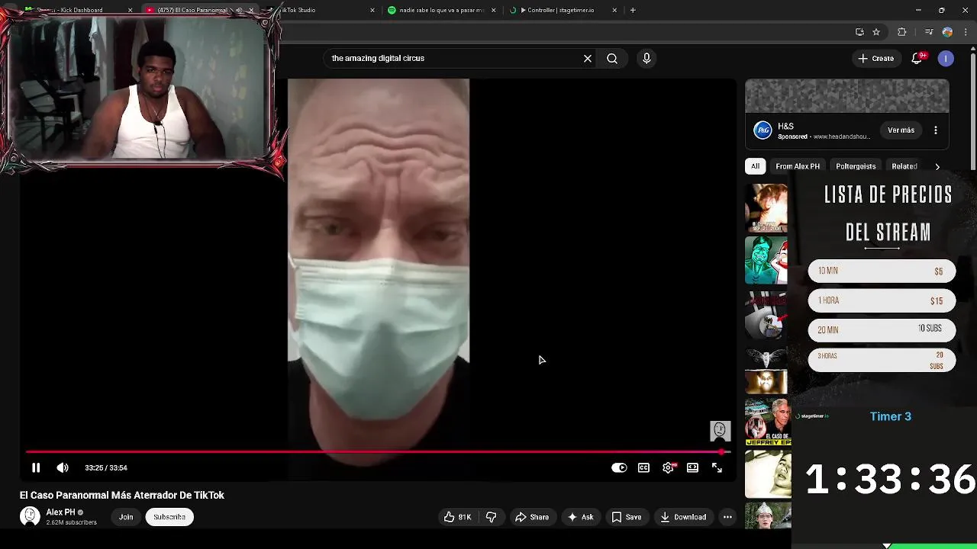977x549 pixels.
Task: Share this video
Action: (531, 517)
